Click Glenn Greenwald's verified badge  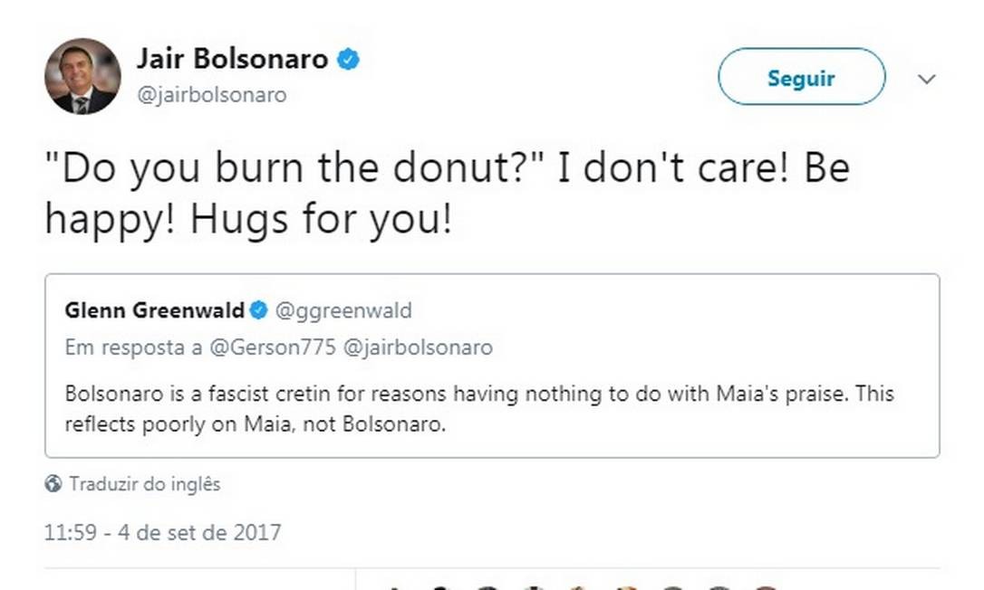[x=258, y=310]
